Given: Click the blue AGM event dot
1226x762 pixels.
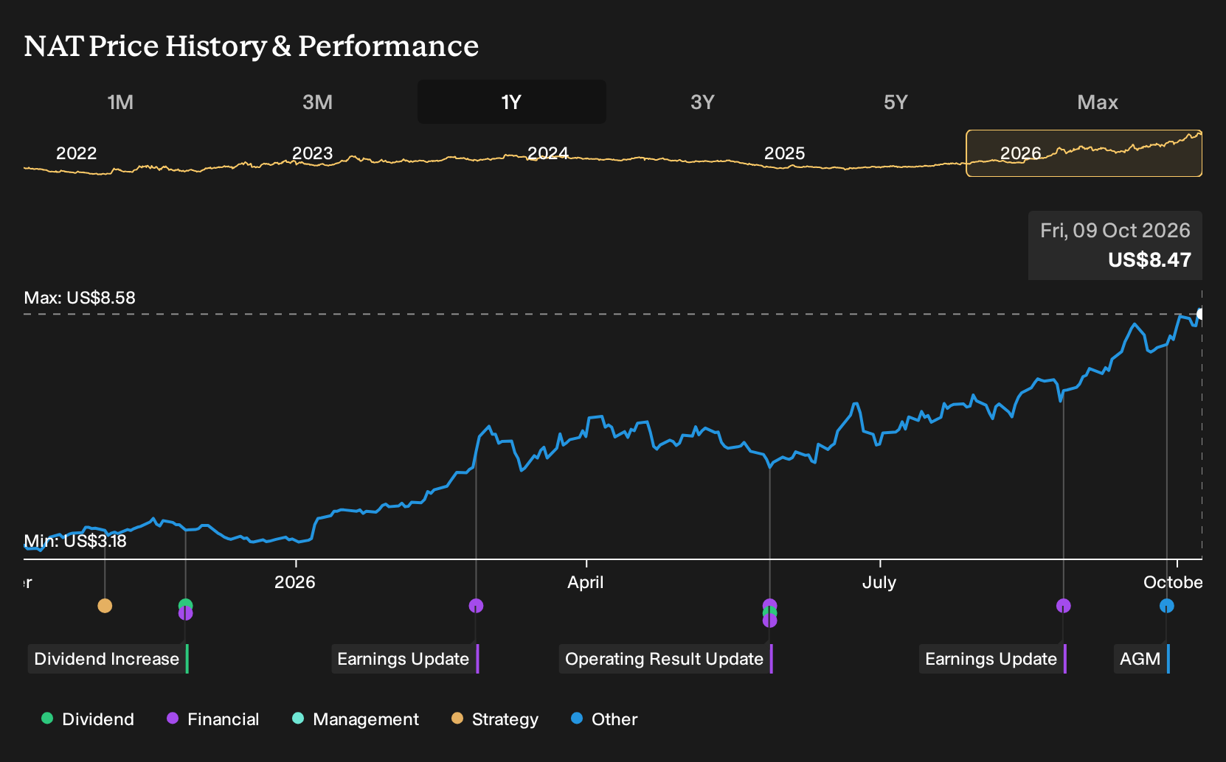Looking at the screenshot, I should (1166, 606).
